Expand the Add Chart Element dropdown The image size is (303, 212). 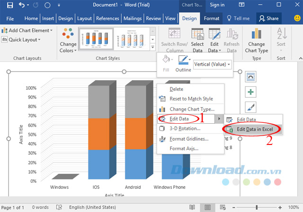point(28,30)
